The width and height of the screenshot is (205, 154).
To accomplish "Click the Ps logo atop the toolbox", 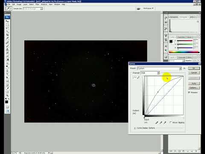I will (7, 17).
